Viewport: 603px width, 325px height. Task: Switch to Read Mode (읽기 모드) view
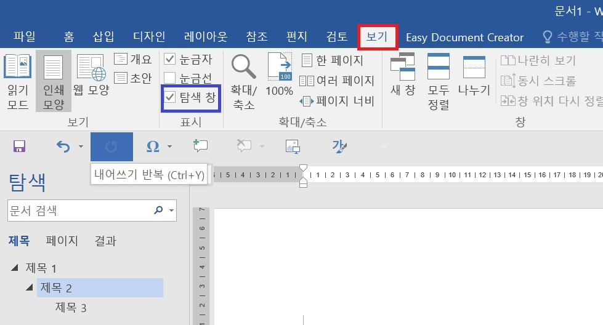pyautogui.click(x=18, y=81)
